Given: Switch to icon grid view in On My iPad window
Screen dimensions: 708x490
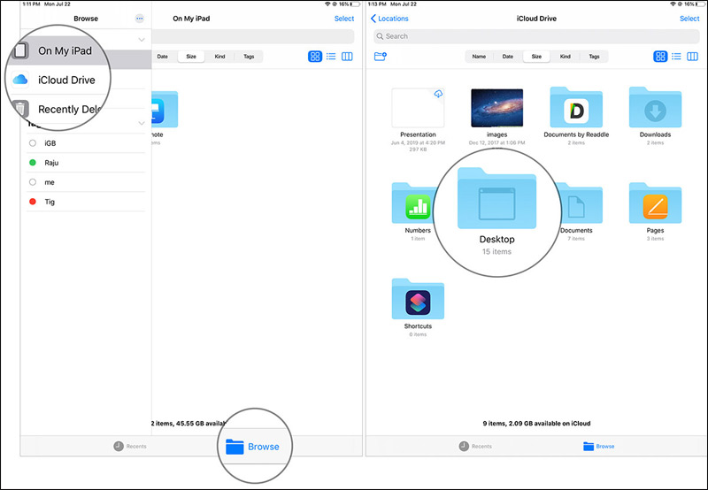Looking at the screenshot, I should [x=315, y=57].
